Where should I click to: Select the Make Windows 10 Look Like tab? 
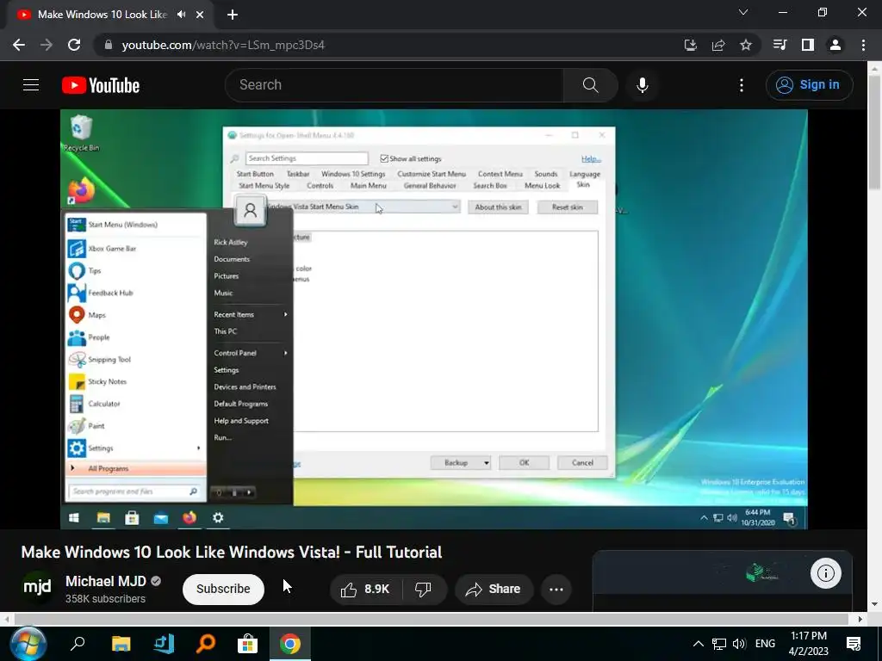(102, 15)
